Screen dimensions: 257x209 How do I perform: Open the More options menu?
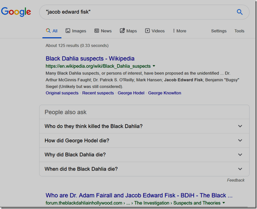[180, 31]
